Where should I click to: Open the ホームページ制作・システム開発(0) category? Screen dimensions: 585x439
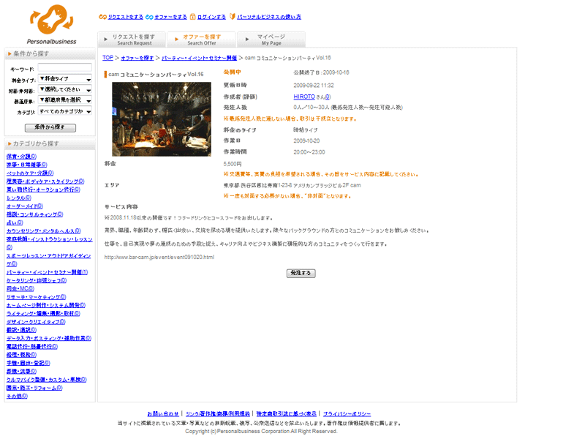tap(46, 305)
